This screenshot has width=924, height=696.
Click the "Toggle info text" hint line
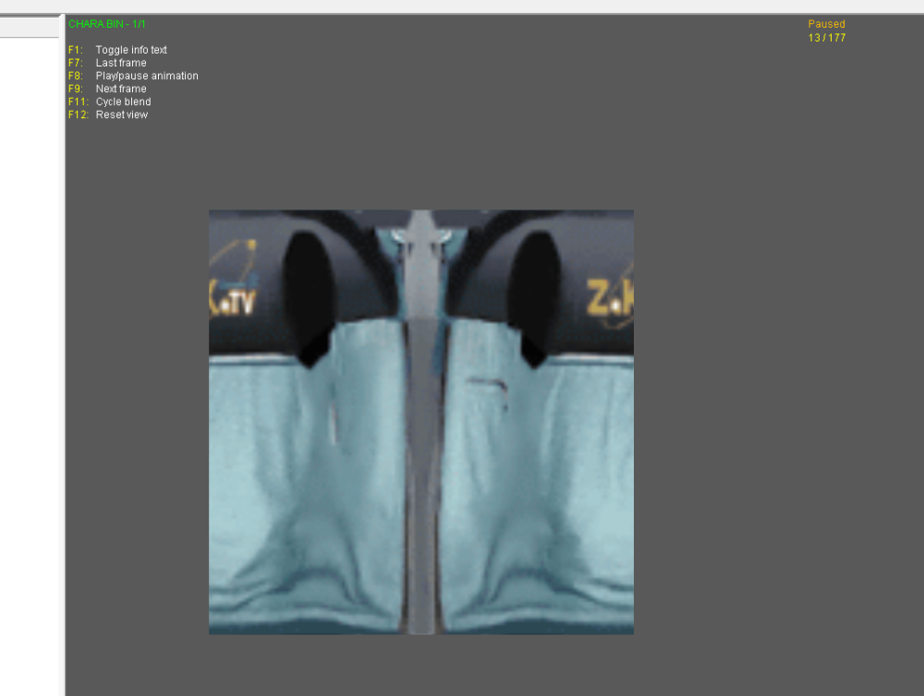(x=117, y=50)
